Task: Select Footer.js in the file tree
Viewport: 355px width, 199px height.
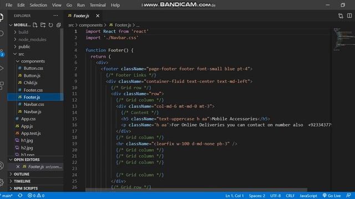Action: coord(35,97)
